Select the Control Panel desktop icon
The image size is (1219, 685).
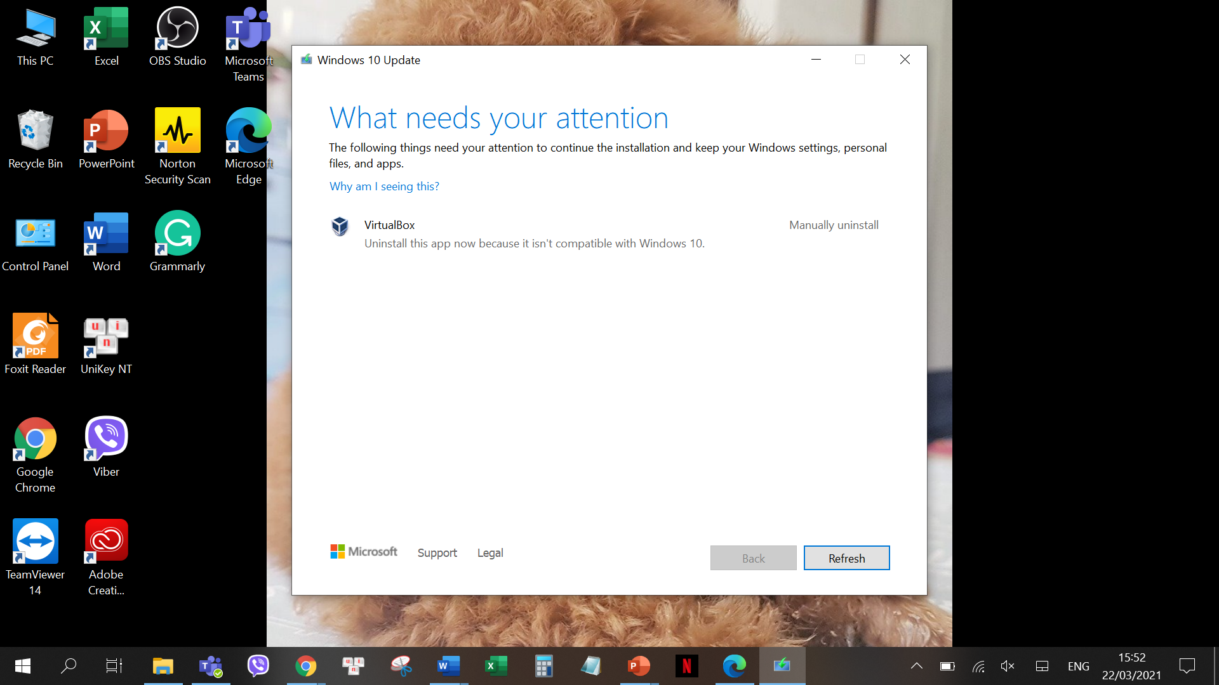[x=36, y=244]
